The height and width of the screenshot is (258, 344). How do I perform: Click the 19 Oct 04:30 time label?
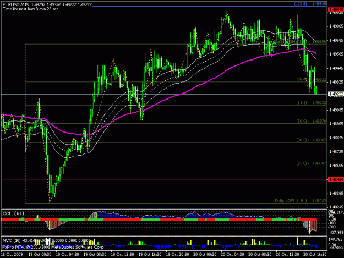(x=67, y=255)
